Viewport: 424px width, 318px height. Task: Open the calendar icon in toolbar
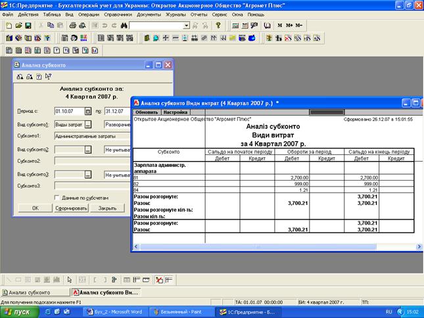coord(245,26)
